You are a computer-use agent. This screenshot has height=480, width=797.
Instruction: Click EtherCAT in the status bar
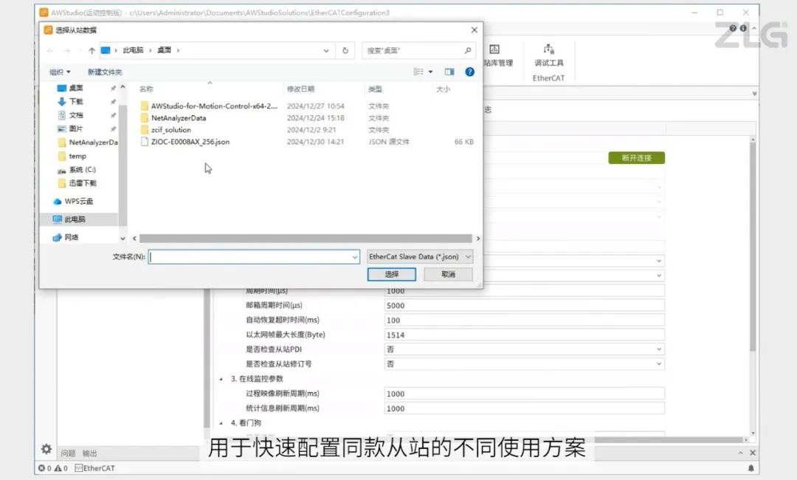(x=95, y=468)
